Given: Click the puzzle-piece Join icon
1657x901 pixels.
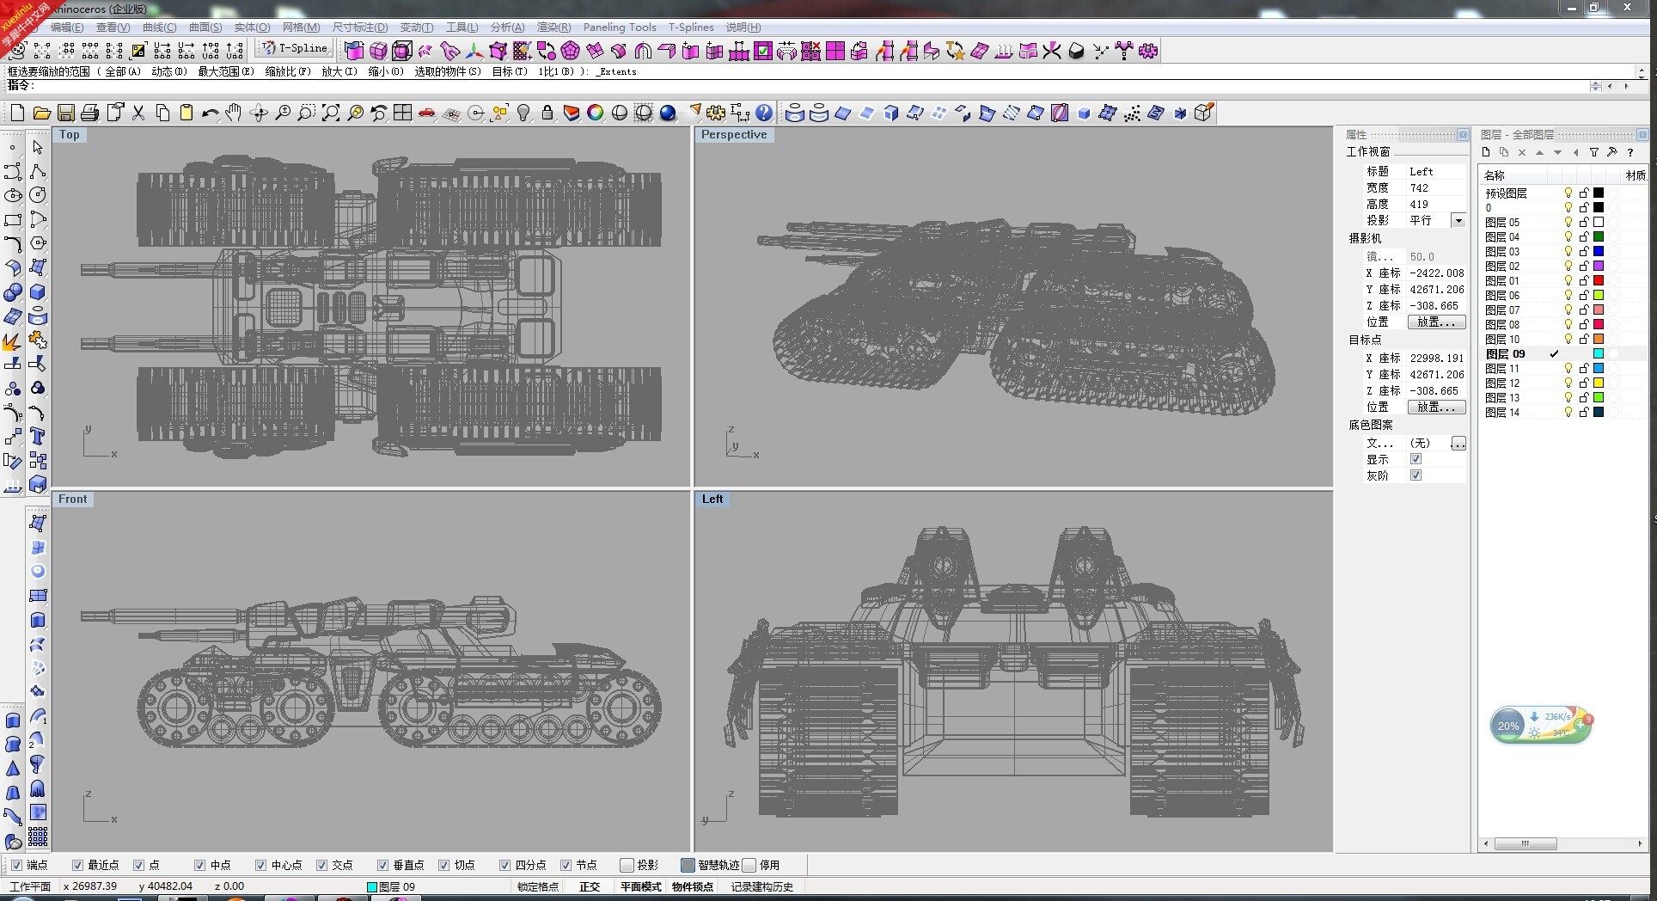Looking at the screenshot, I should pyautogui.click(x=38, y=340).
